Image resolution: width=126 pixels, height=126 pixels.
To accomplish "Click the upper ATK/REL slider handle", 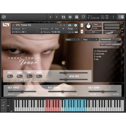I will pos(65,73).
